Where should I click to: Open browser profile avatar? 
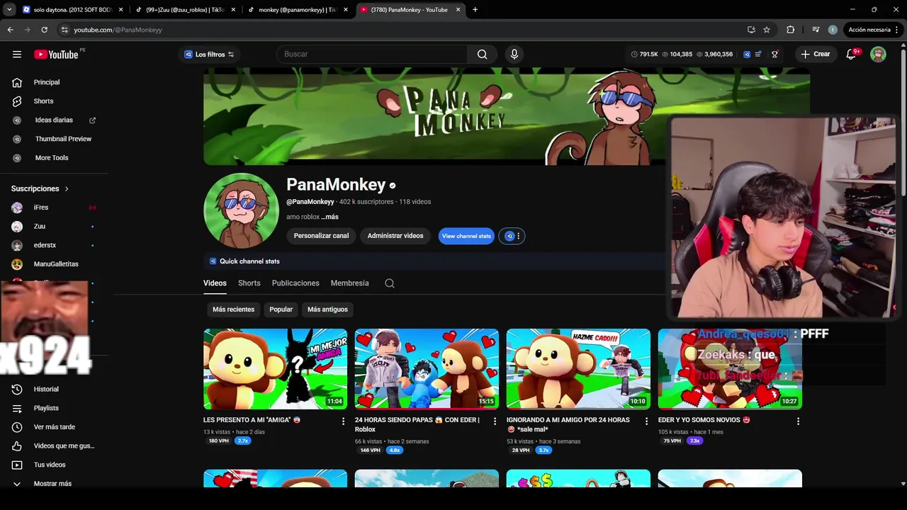pos(833,30)
